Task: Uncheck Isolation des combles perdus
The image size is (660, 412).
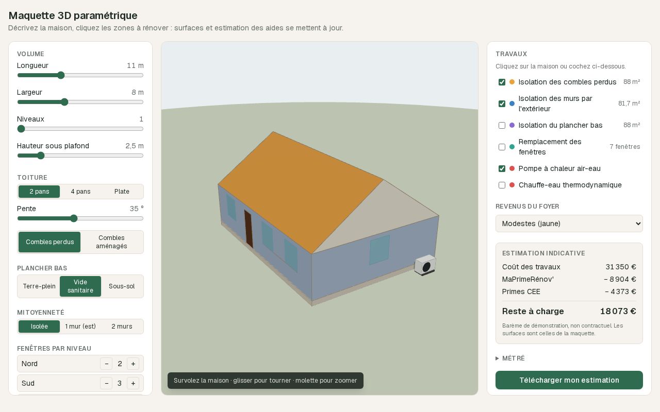Action: (x=502, y=82)
